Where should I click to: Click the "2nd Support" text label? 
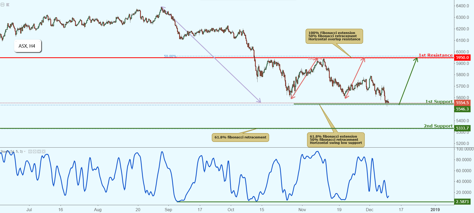click(438, 126)
